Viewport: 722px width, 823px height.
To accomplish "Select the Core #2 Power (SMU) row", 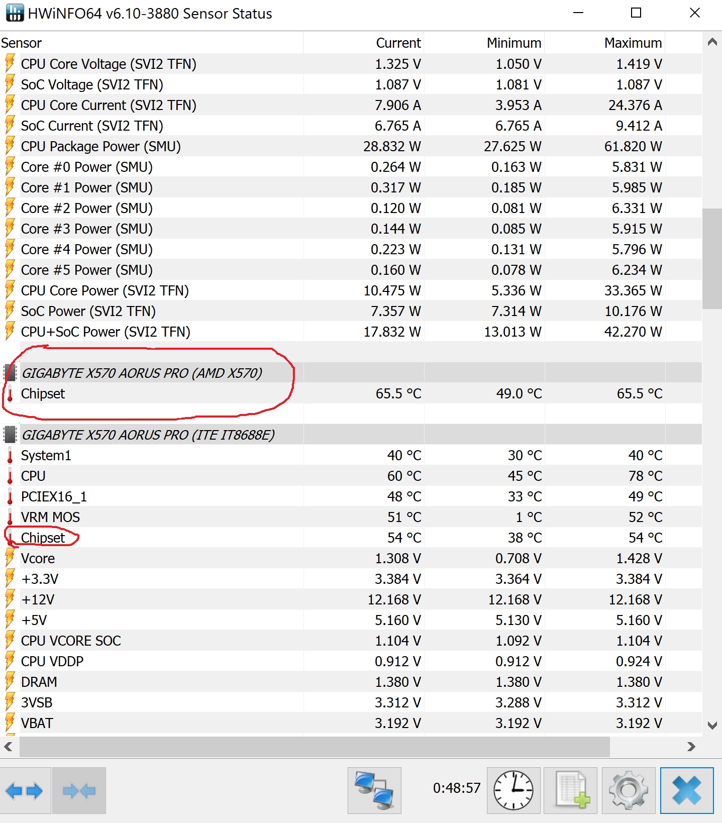I will point(351,208).
